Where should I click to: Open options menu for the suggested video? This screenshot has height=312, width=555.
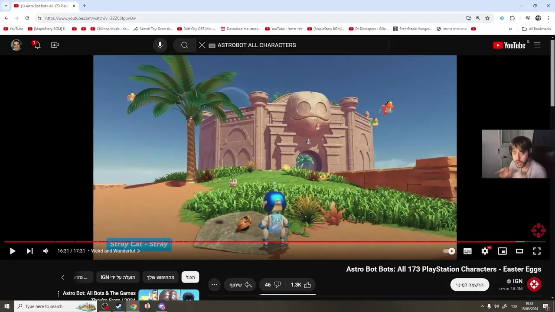click(59, 294)
